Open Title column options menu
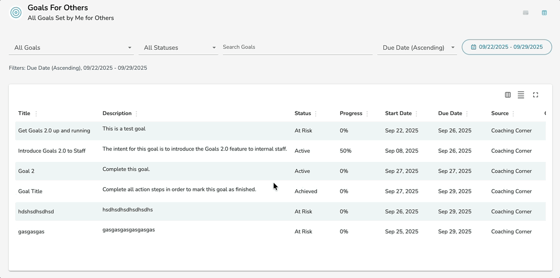The image size is (560, 278). click(x=36, y=114)
